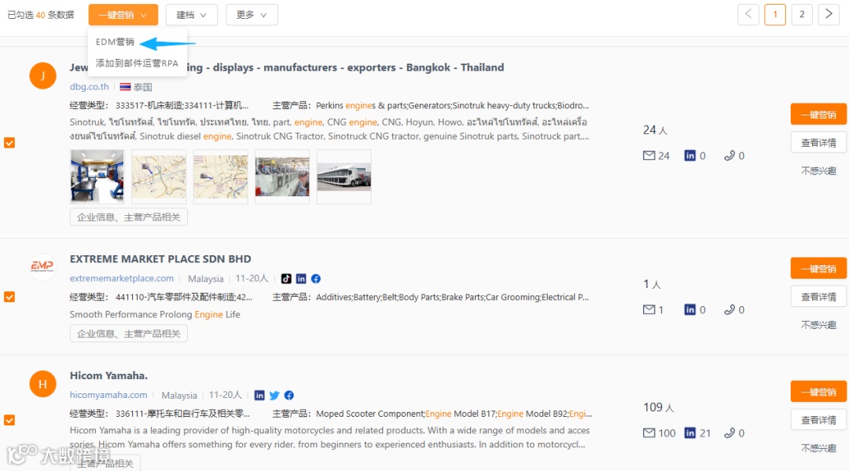
Task: Open Twitter icon for Hicom Yamaha
Action: 274,396
